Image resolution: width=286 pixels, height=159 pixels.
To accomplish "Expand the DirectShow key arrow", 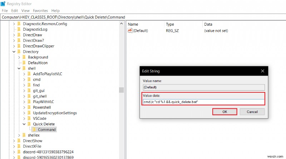I will (x=14, y=141).
